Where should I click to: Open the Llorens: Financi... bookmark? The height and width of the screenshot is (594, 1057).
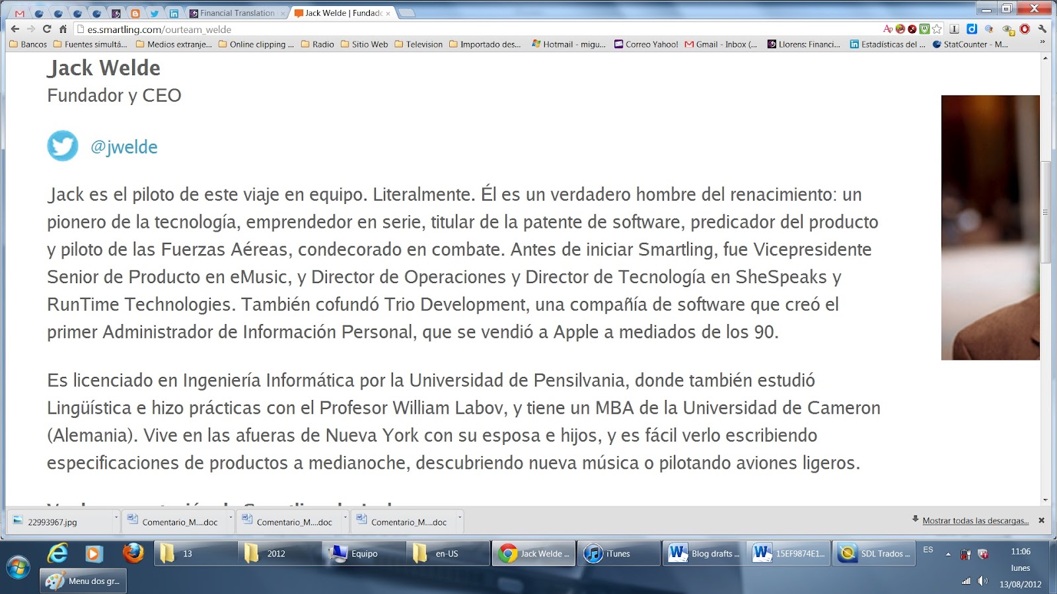[803, 44]
